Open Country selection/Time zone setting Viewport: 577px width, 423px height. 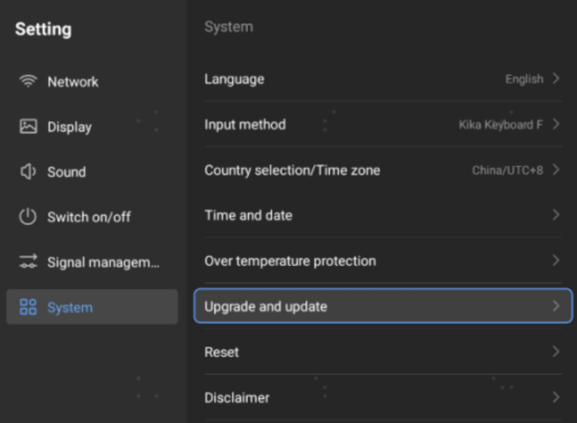383,170
